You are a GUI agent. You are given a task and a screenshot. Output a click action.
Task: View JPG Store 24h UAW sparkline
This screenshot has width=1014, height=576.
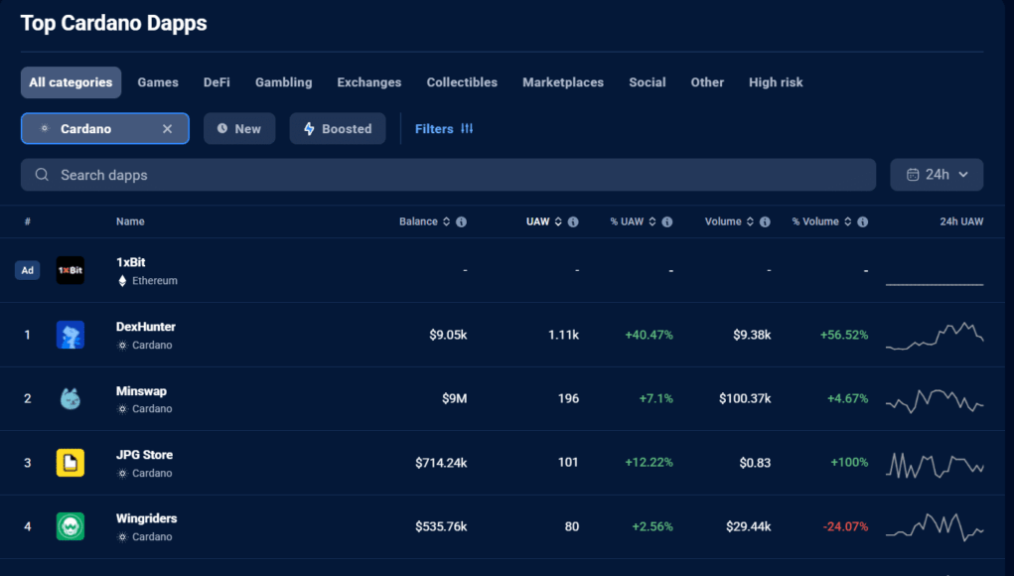(935, 464)
